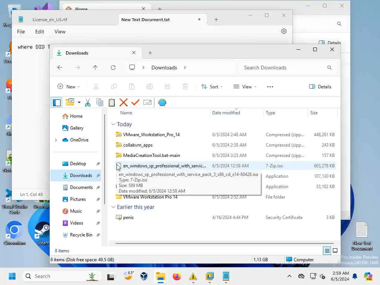Viewport: 380px width, 285px height.
Task: Click the folder options icon in classic toolbar
Action: click(x=70, y=102)
